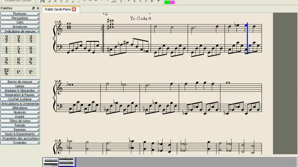This screenshot has width=298, height=167.
Task: Expand the Doigté palette
Action: (20, 116)
